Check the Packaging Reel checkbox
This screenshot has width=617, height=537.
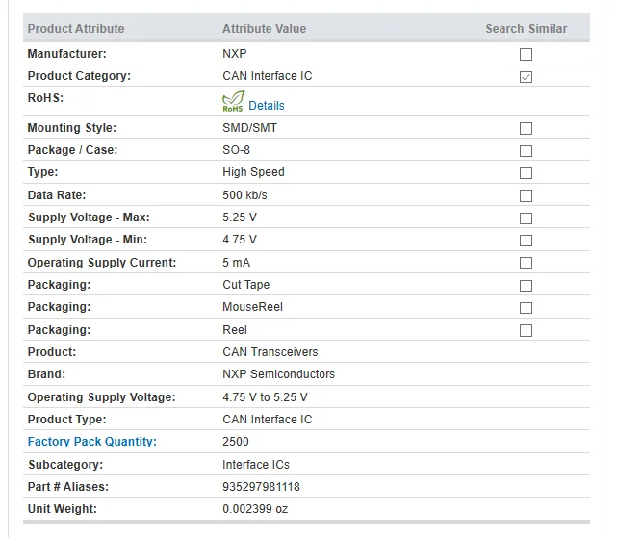[526, 330]
